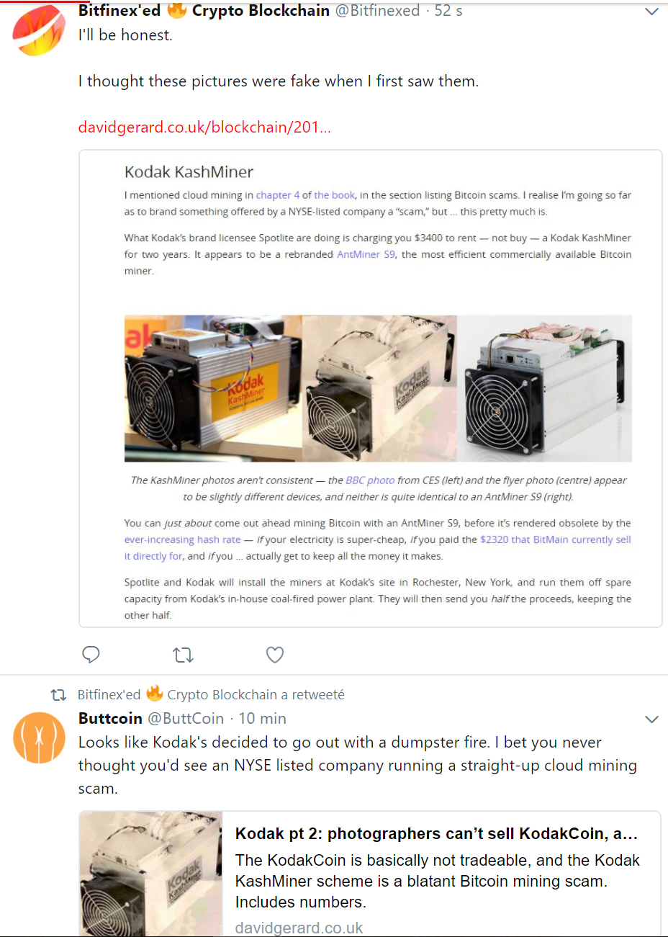Open Bitfinex'ed flame profile avatar
The width and height of the screenshot is (668, 937).
(39, 29)
